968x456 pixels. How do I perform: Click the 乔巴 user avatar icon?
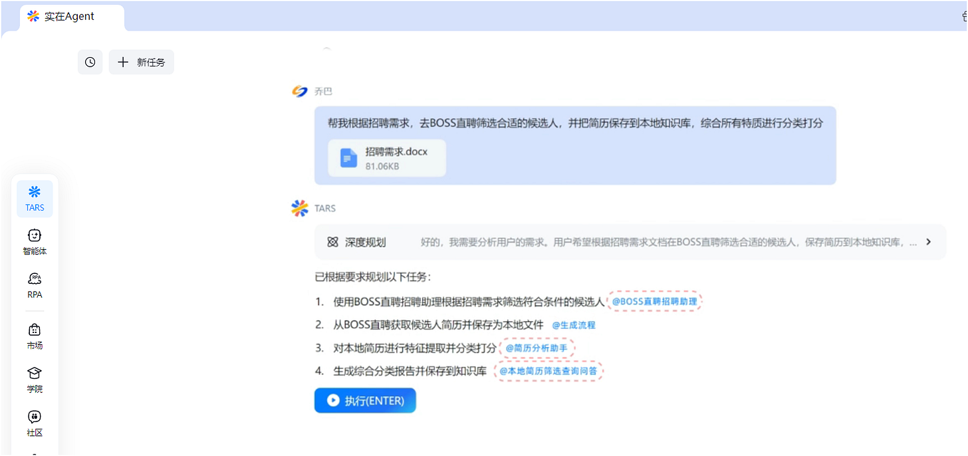click(300, 91)
